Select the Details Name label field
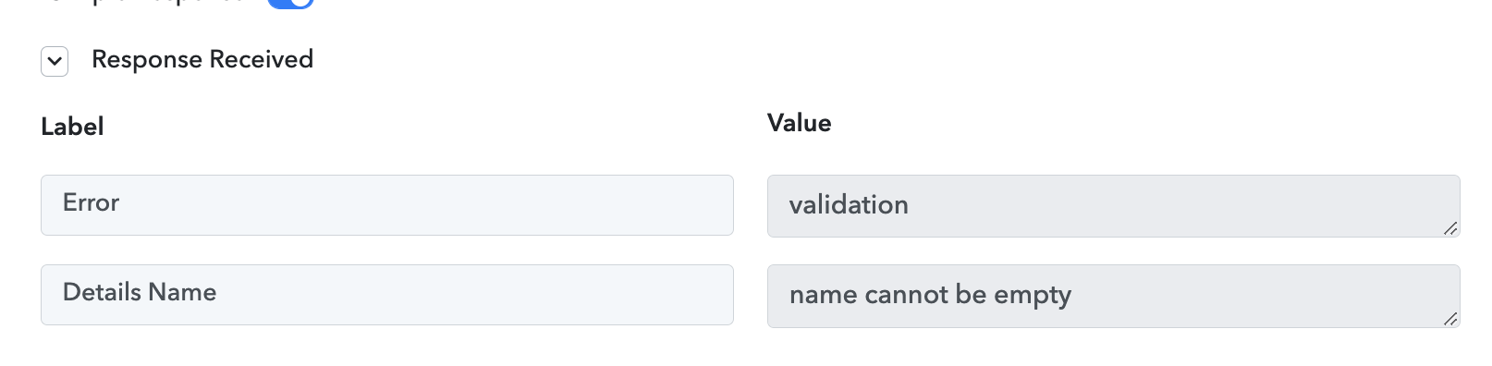The width and height of the screenshot is (1492, 366). [387, 295]
